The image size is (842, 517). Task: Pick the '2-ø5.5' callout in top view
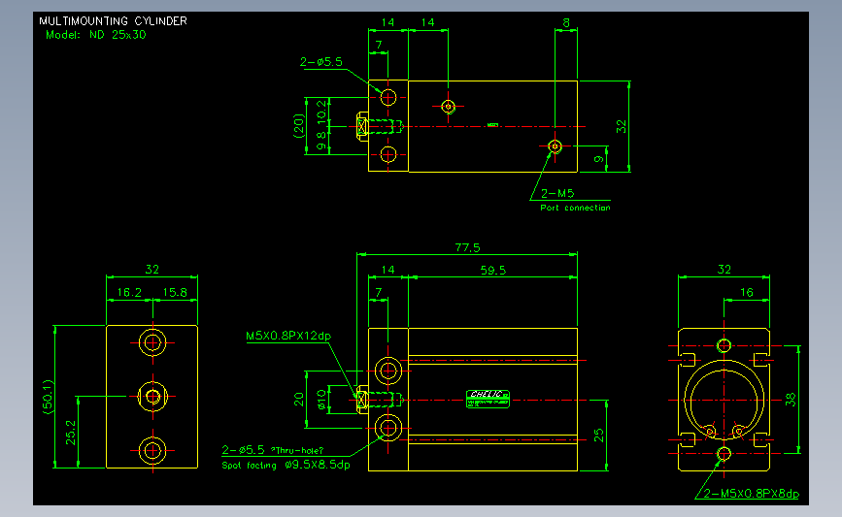(x=320, y=62)
